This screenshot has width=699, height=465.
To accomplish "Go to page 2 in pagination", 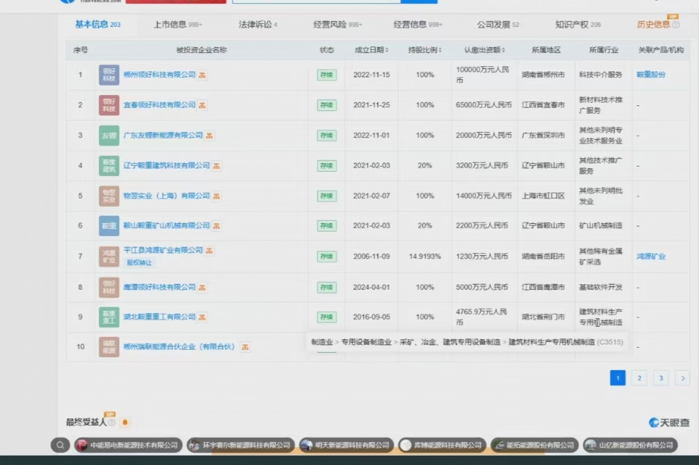I will pyautogui.click(x=639, y=378).
